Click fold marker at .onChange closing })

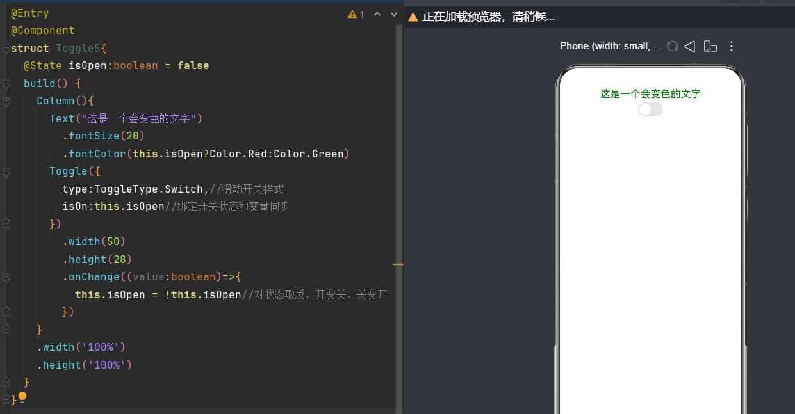tap(6, 312)
